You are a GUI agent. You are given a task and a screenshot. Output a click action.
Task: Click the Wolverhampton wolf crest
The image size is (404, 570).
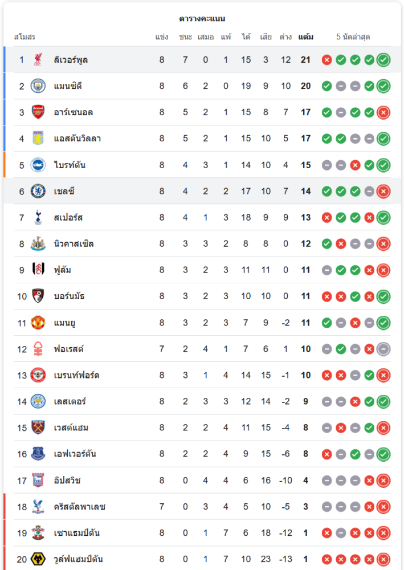[x=38, y=559]
